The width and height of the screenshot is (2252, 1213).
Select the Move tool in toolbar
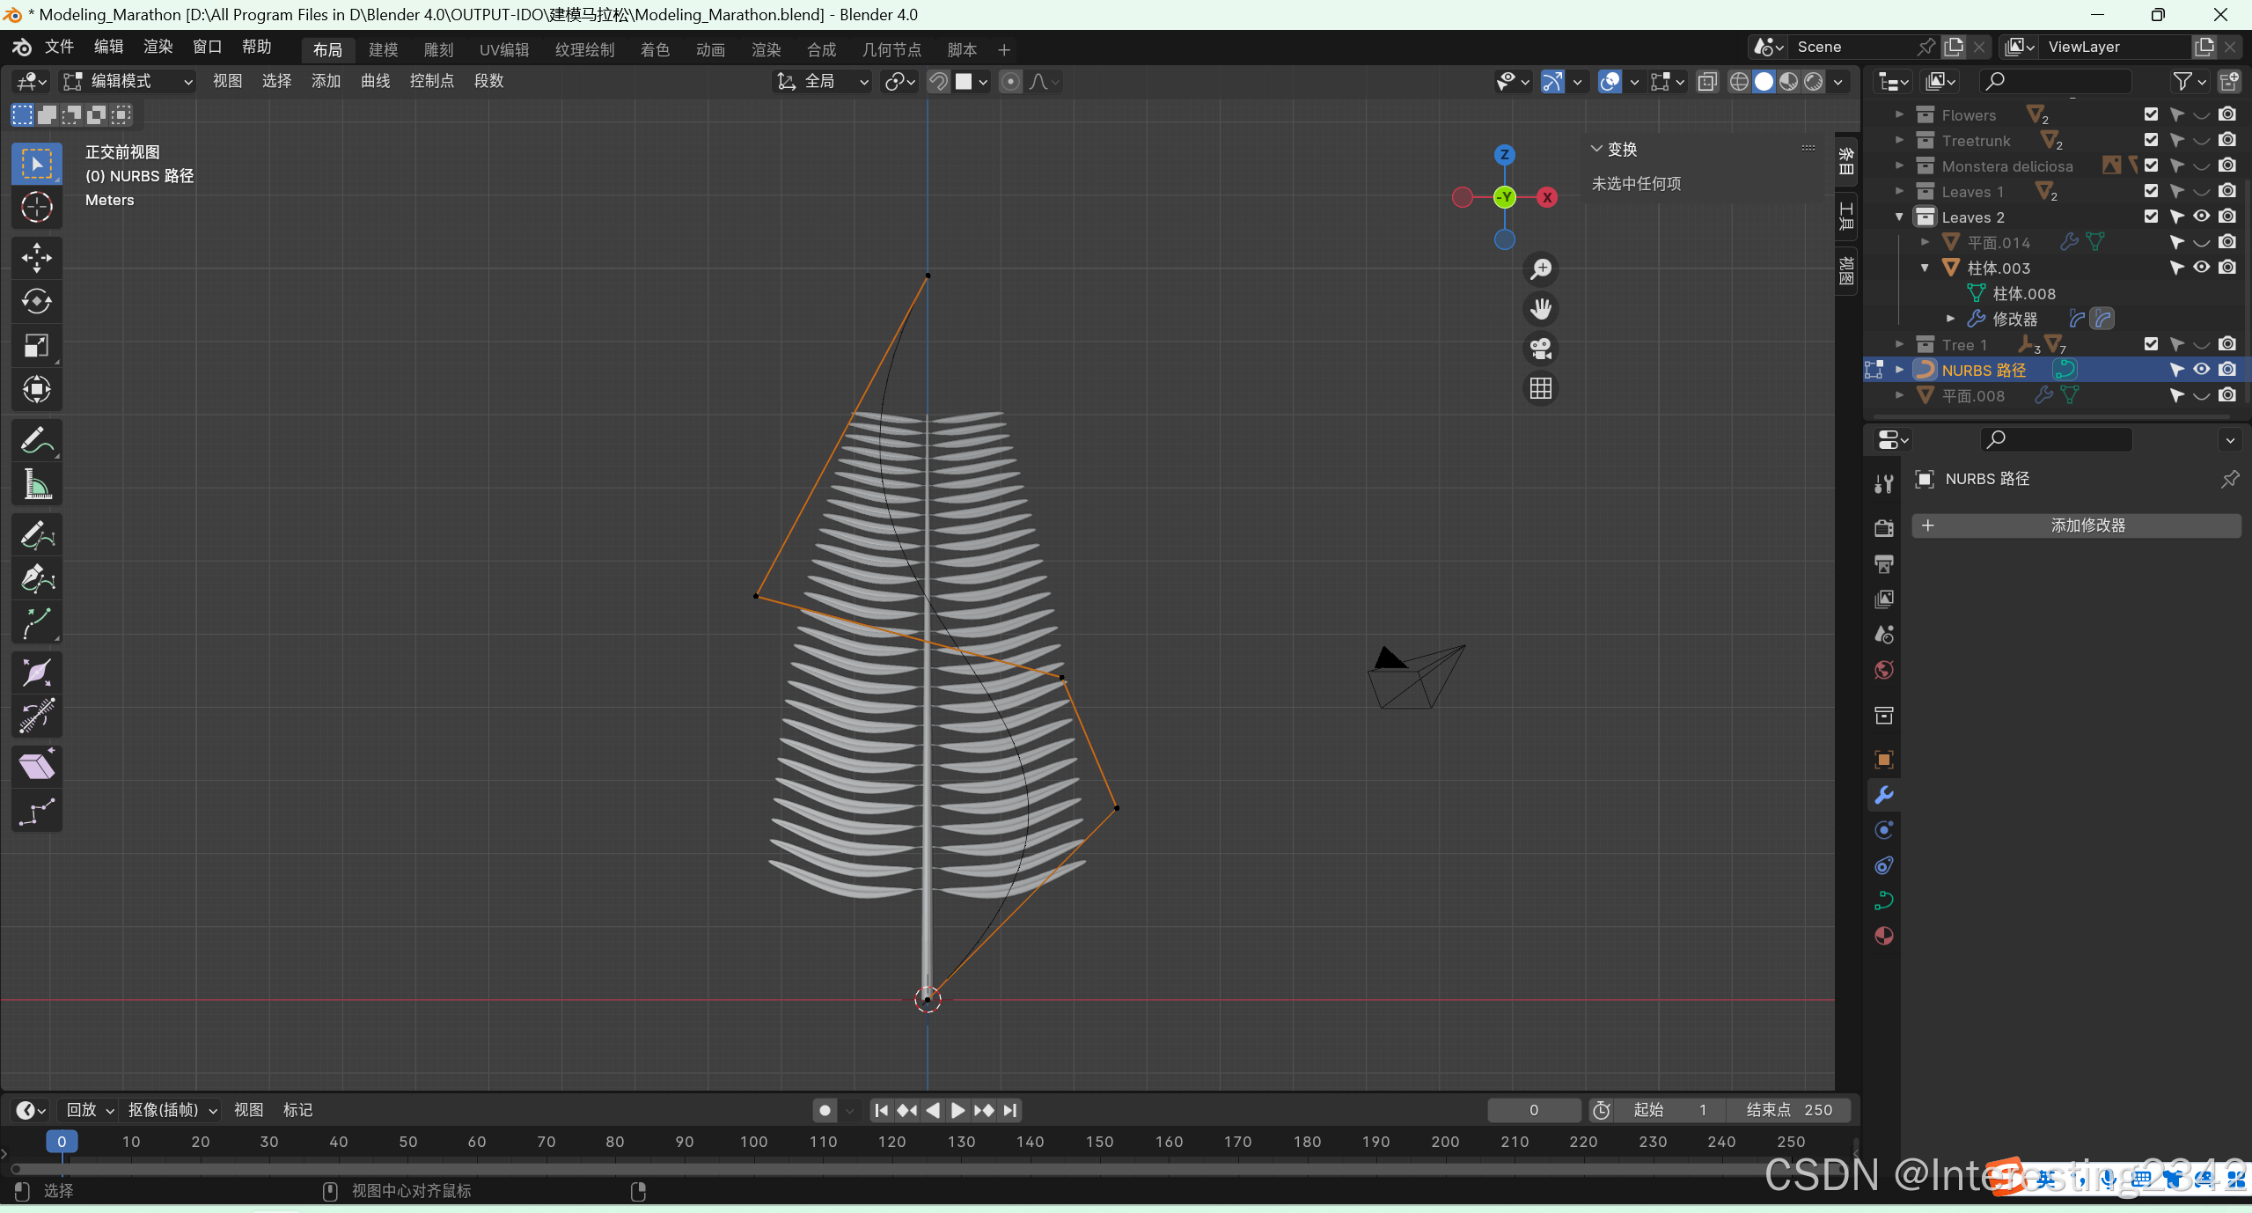[36, 258]
